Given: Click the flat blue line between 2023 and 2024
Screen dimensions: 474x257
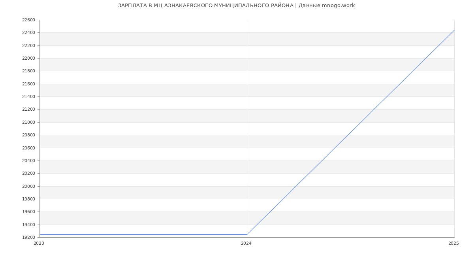Looking at the screenshot, I should tap(142, 234).
